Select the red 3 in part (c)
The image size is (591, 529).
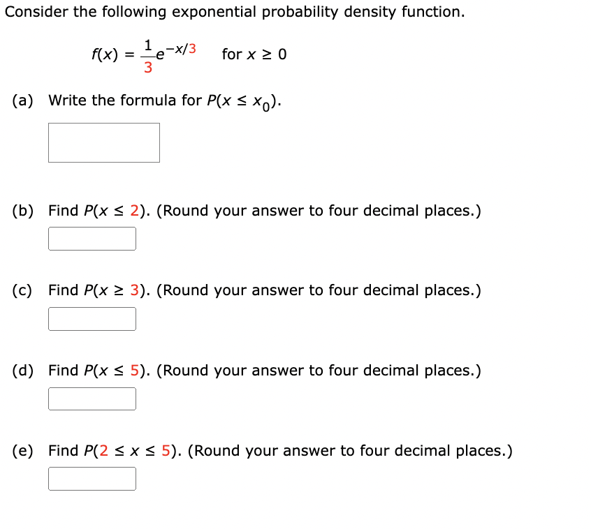coord(133,290)
